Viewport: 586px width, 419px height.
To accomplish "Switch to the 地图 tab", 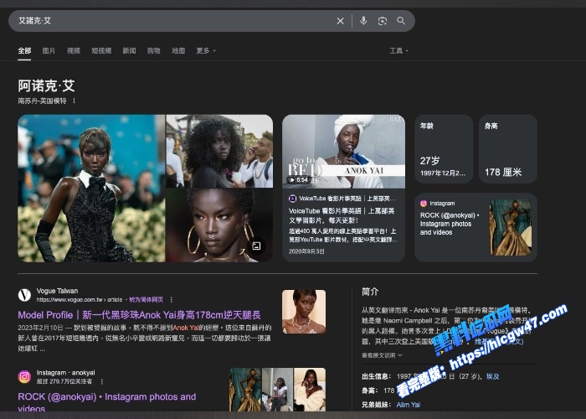I will click(x=178, y=50).
